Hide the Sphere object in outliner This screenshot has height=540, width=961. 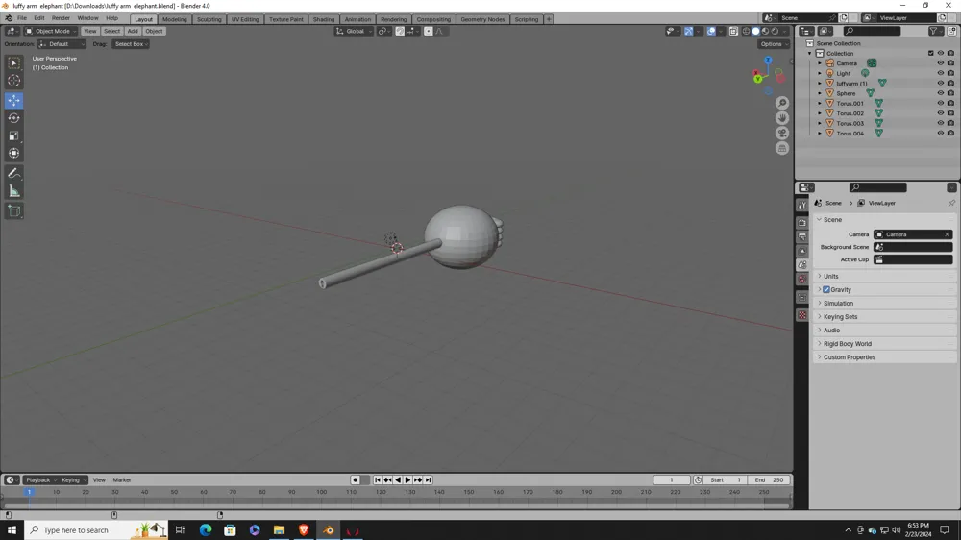pos(941,93)
